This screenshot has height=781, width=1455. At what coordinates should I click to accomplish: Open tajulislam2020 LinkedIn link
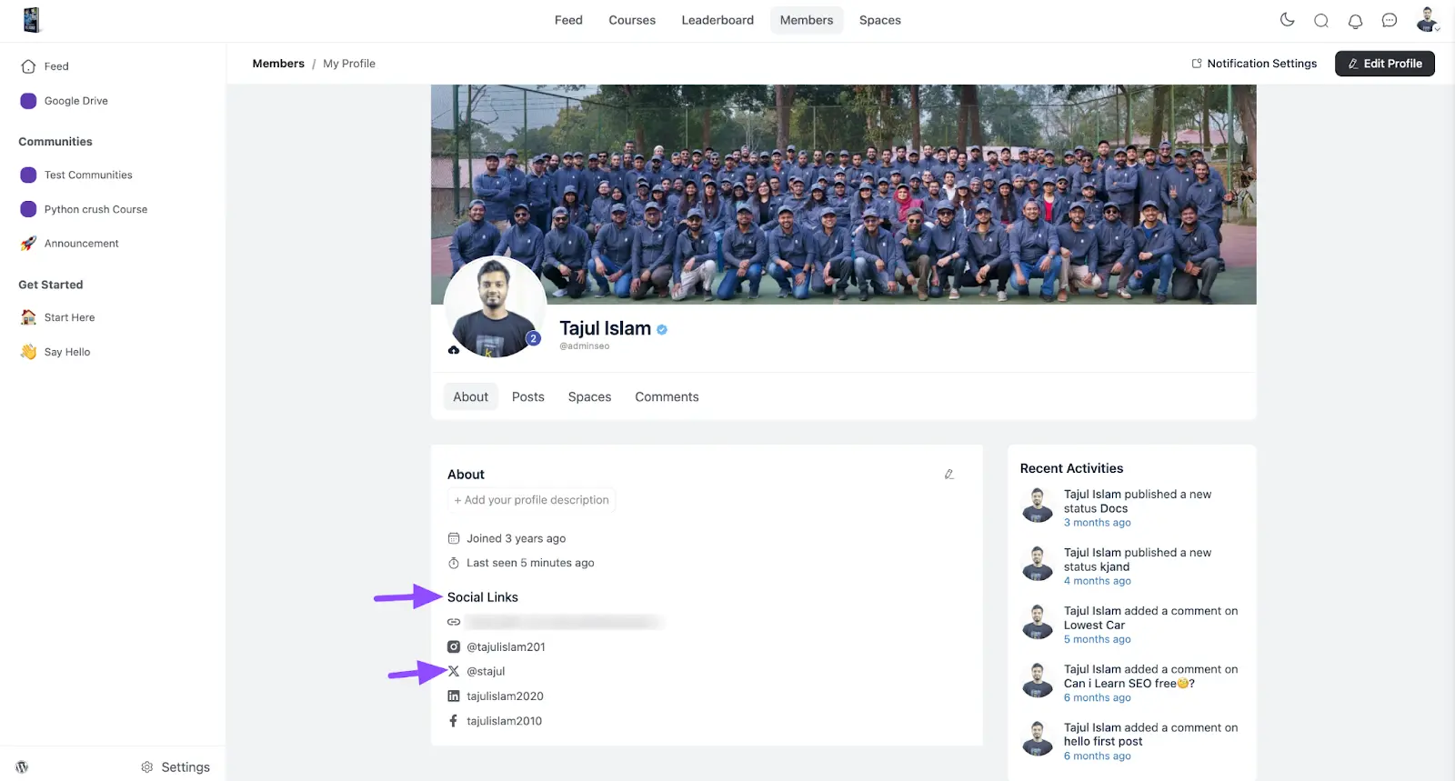point(505,696)
